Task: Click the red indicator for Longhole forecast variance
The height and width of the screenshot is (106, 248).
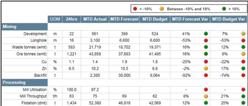Action: pos(206,40)
